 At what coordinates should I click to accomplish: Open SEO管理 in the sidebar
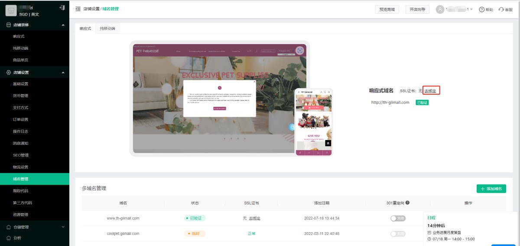coord(21,155)
